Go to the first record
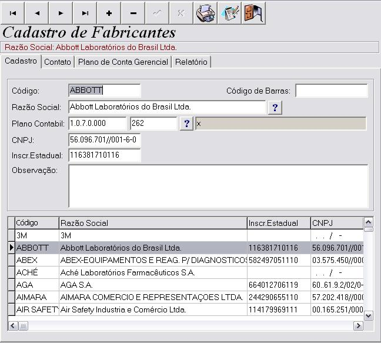This screenshot has height=343, width=381. point(12,13)
